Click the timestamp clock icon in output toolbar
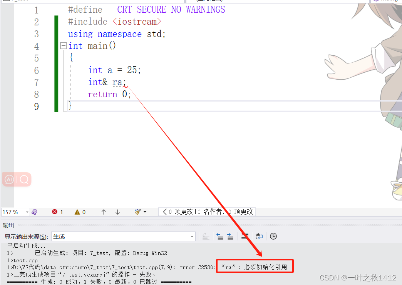 (x=273, y=236)
